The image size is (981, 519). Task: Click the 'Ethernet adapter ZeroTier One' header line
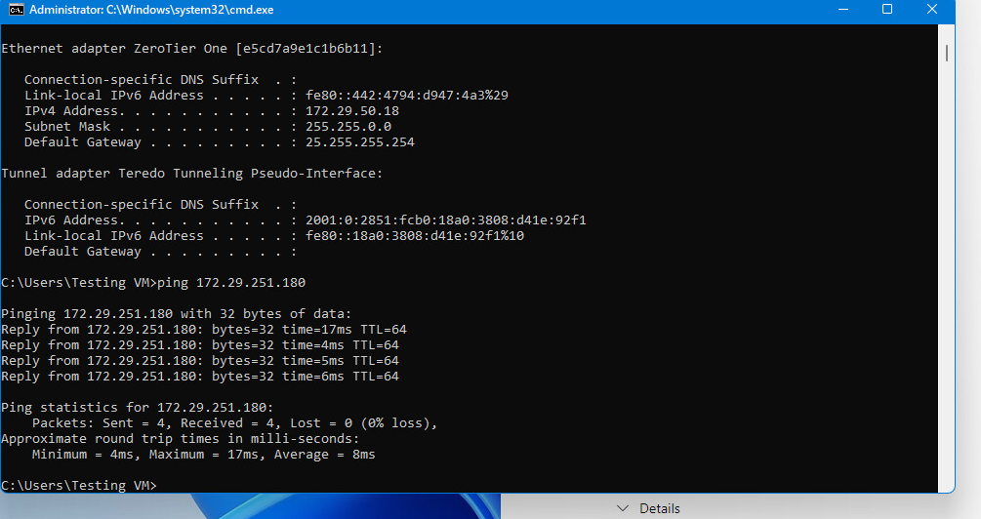tap(192, 49)
